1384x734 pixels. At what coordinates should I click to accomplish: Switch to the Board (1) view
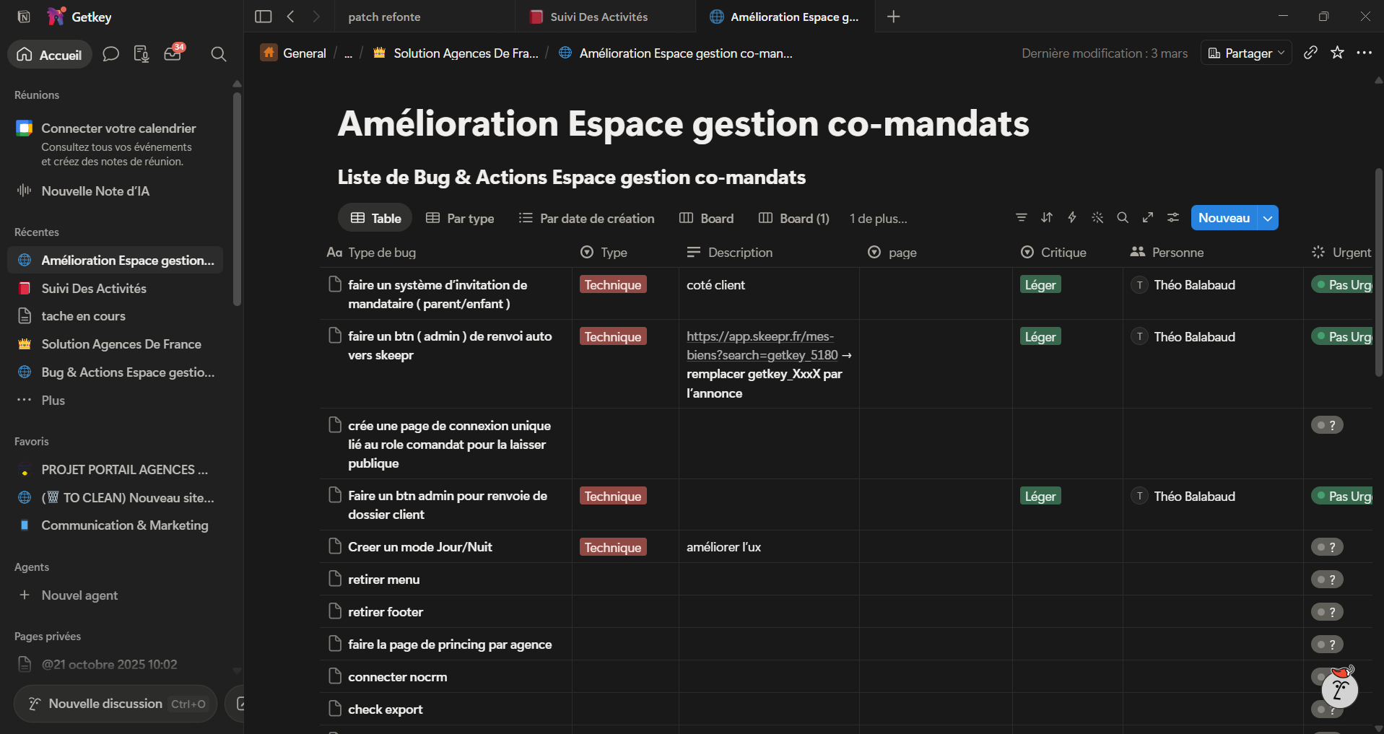(x=793, y=218)
